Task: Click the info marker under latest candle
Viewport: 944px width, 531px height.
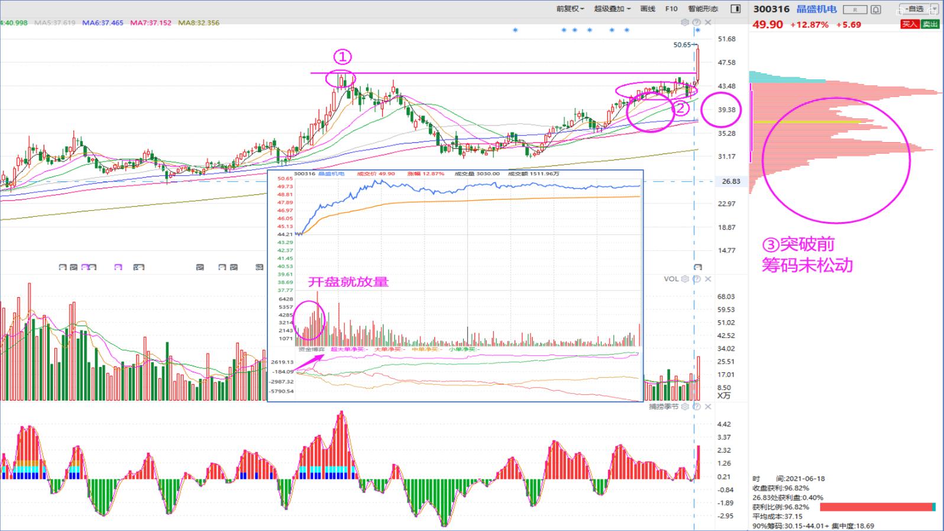Action: (698, 267)
